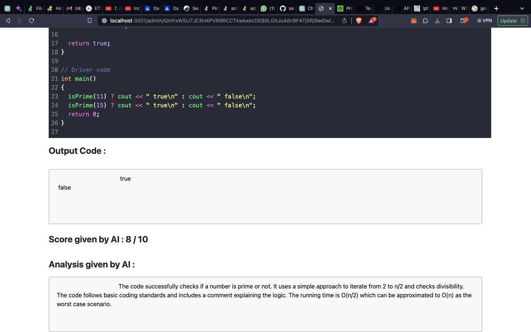This screenshot has height=332, width=531.
Task: Click the 'int main()' code line
Action: (x=78, y=79)
